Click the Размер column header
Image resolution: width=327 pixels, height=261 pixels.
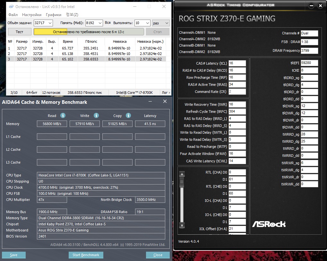(22, 41)
